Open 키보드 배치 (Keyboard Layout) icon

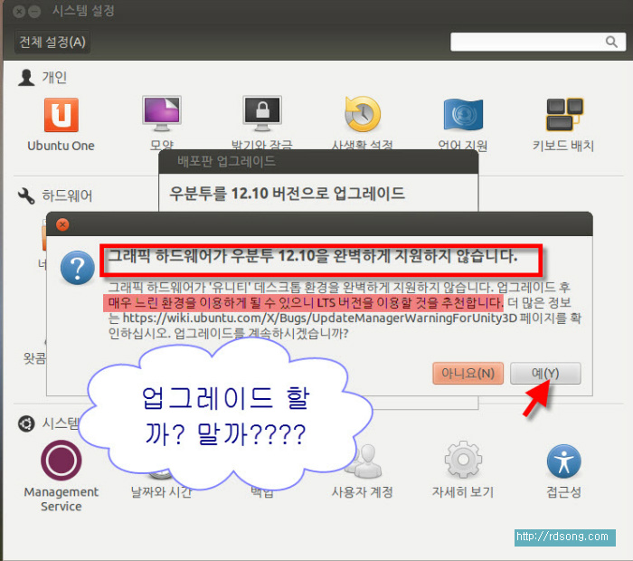(x=562, y=115)
